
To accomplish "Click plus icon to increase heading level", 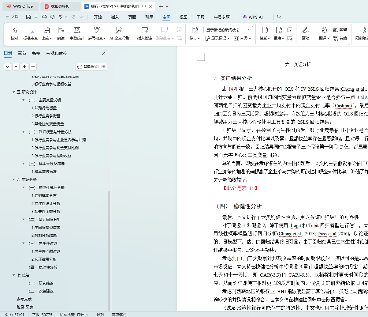I will pos(24,67).
